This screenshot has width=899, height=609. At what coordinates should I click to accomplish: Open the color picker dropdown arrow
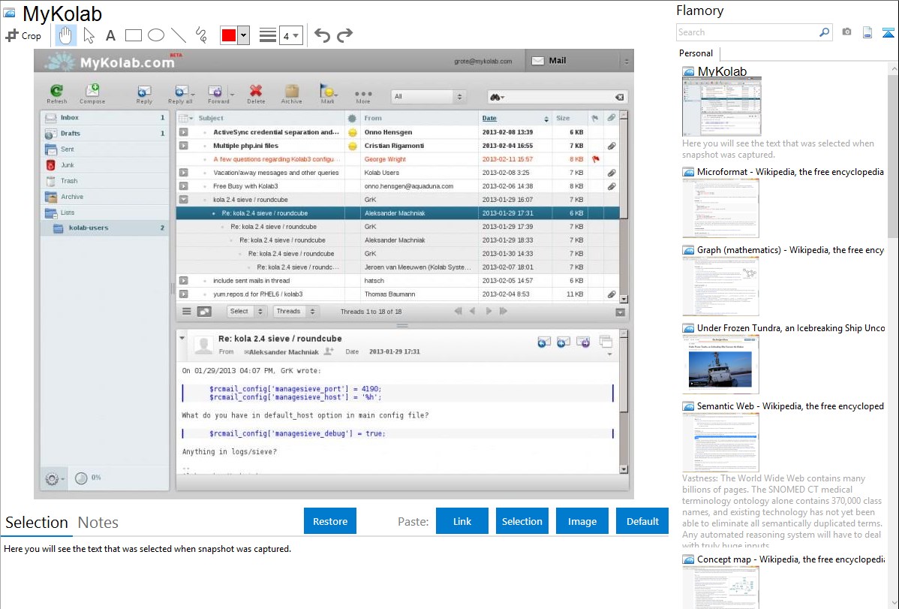[x=243, y=35]
